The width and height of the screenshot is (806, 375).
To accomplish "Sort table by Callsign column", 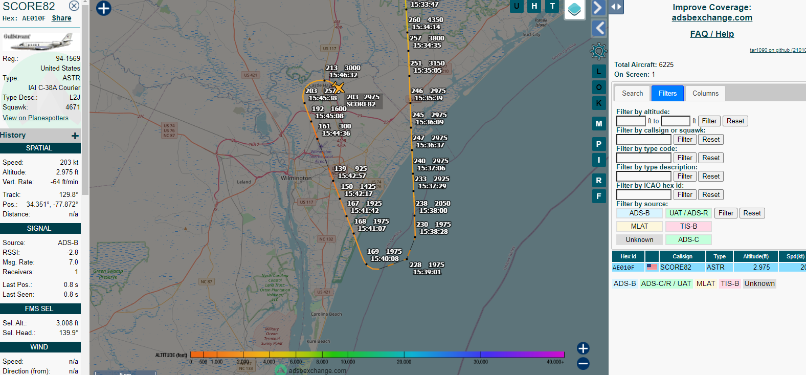I will (682, 256).
